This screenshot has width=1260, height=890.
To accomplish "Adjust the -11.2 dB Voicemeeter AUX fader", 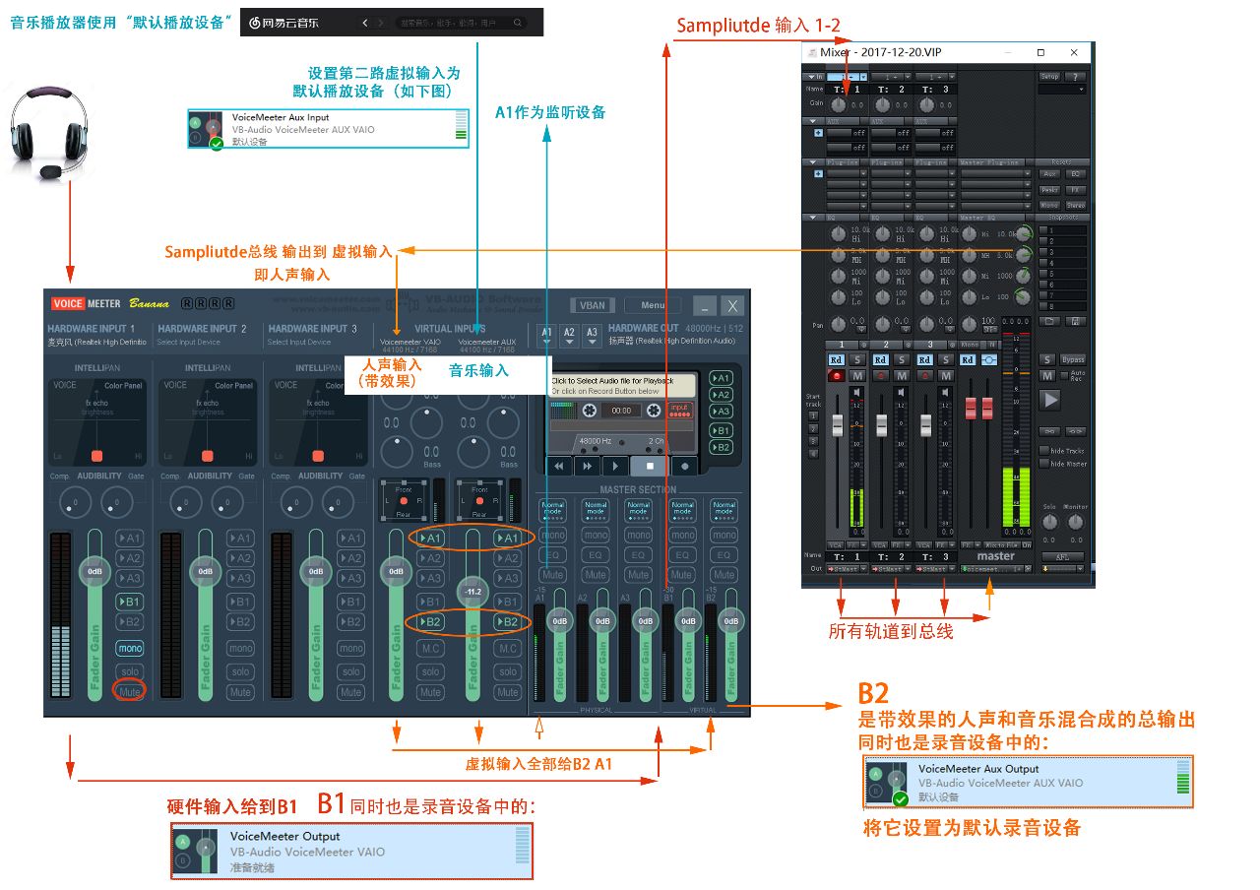I will pyautogui.click(x=472, y=591).
